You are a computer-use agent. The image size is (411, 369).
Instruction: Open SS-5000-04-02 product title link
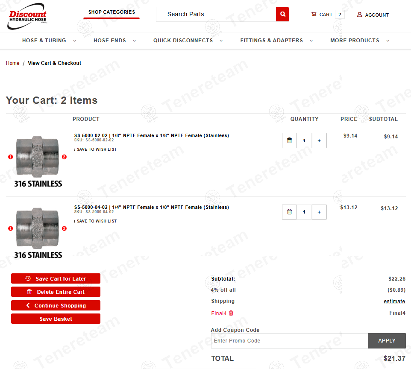152,207
